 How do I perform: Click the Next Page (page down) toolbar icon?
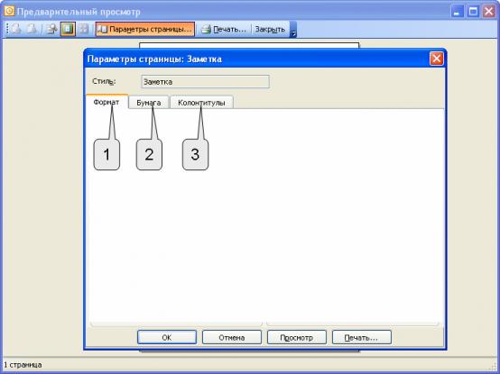point(32,29)
